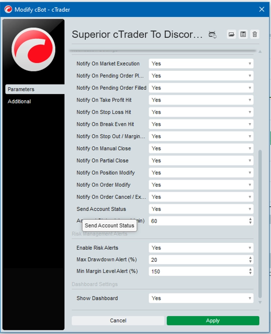
Task: Click the Notify On Position Modify label
Action: coord(106,173)
